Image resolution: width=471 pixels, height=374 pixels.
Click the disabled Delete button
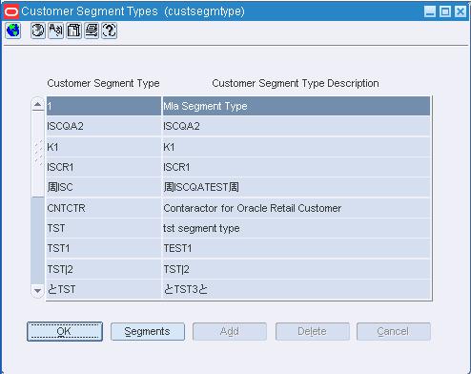(313, 331)
